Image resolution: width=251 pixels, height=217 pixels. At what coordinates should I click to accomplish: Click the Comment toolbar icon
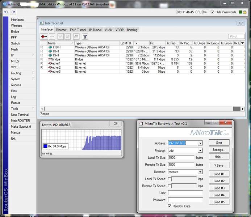pyautogui.click(x=76, y=37)
